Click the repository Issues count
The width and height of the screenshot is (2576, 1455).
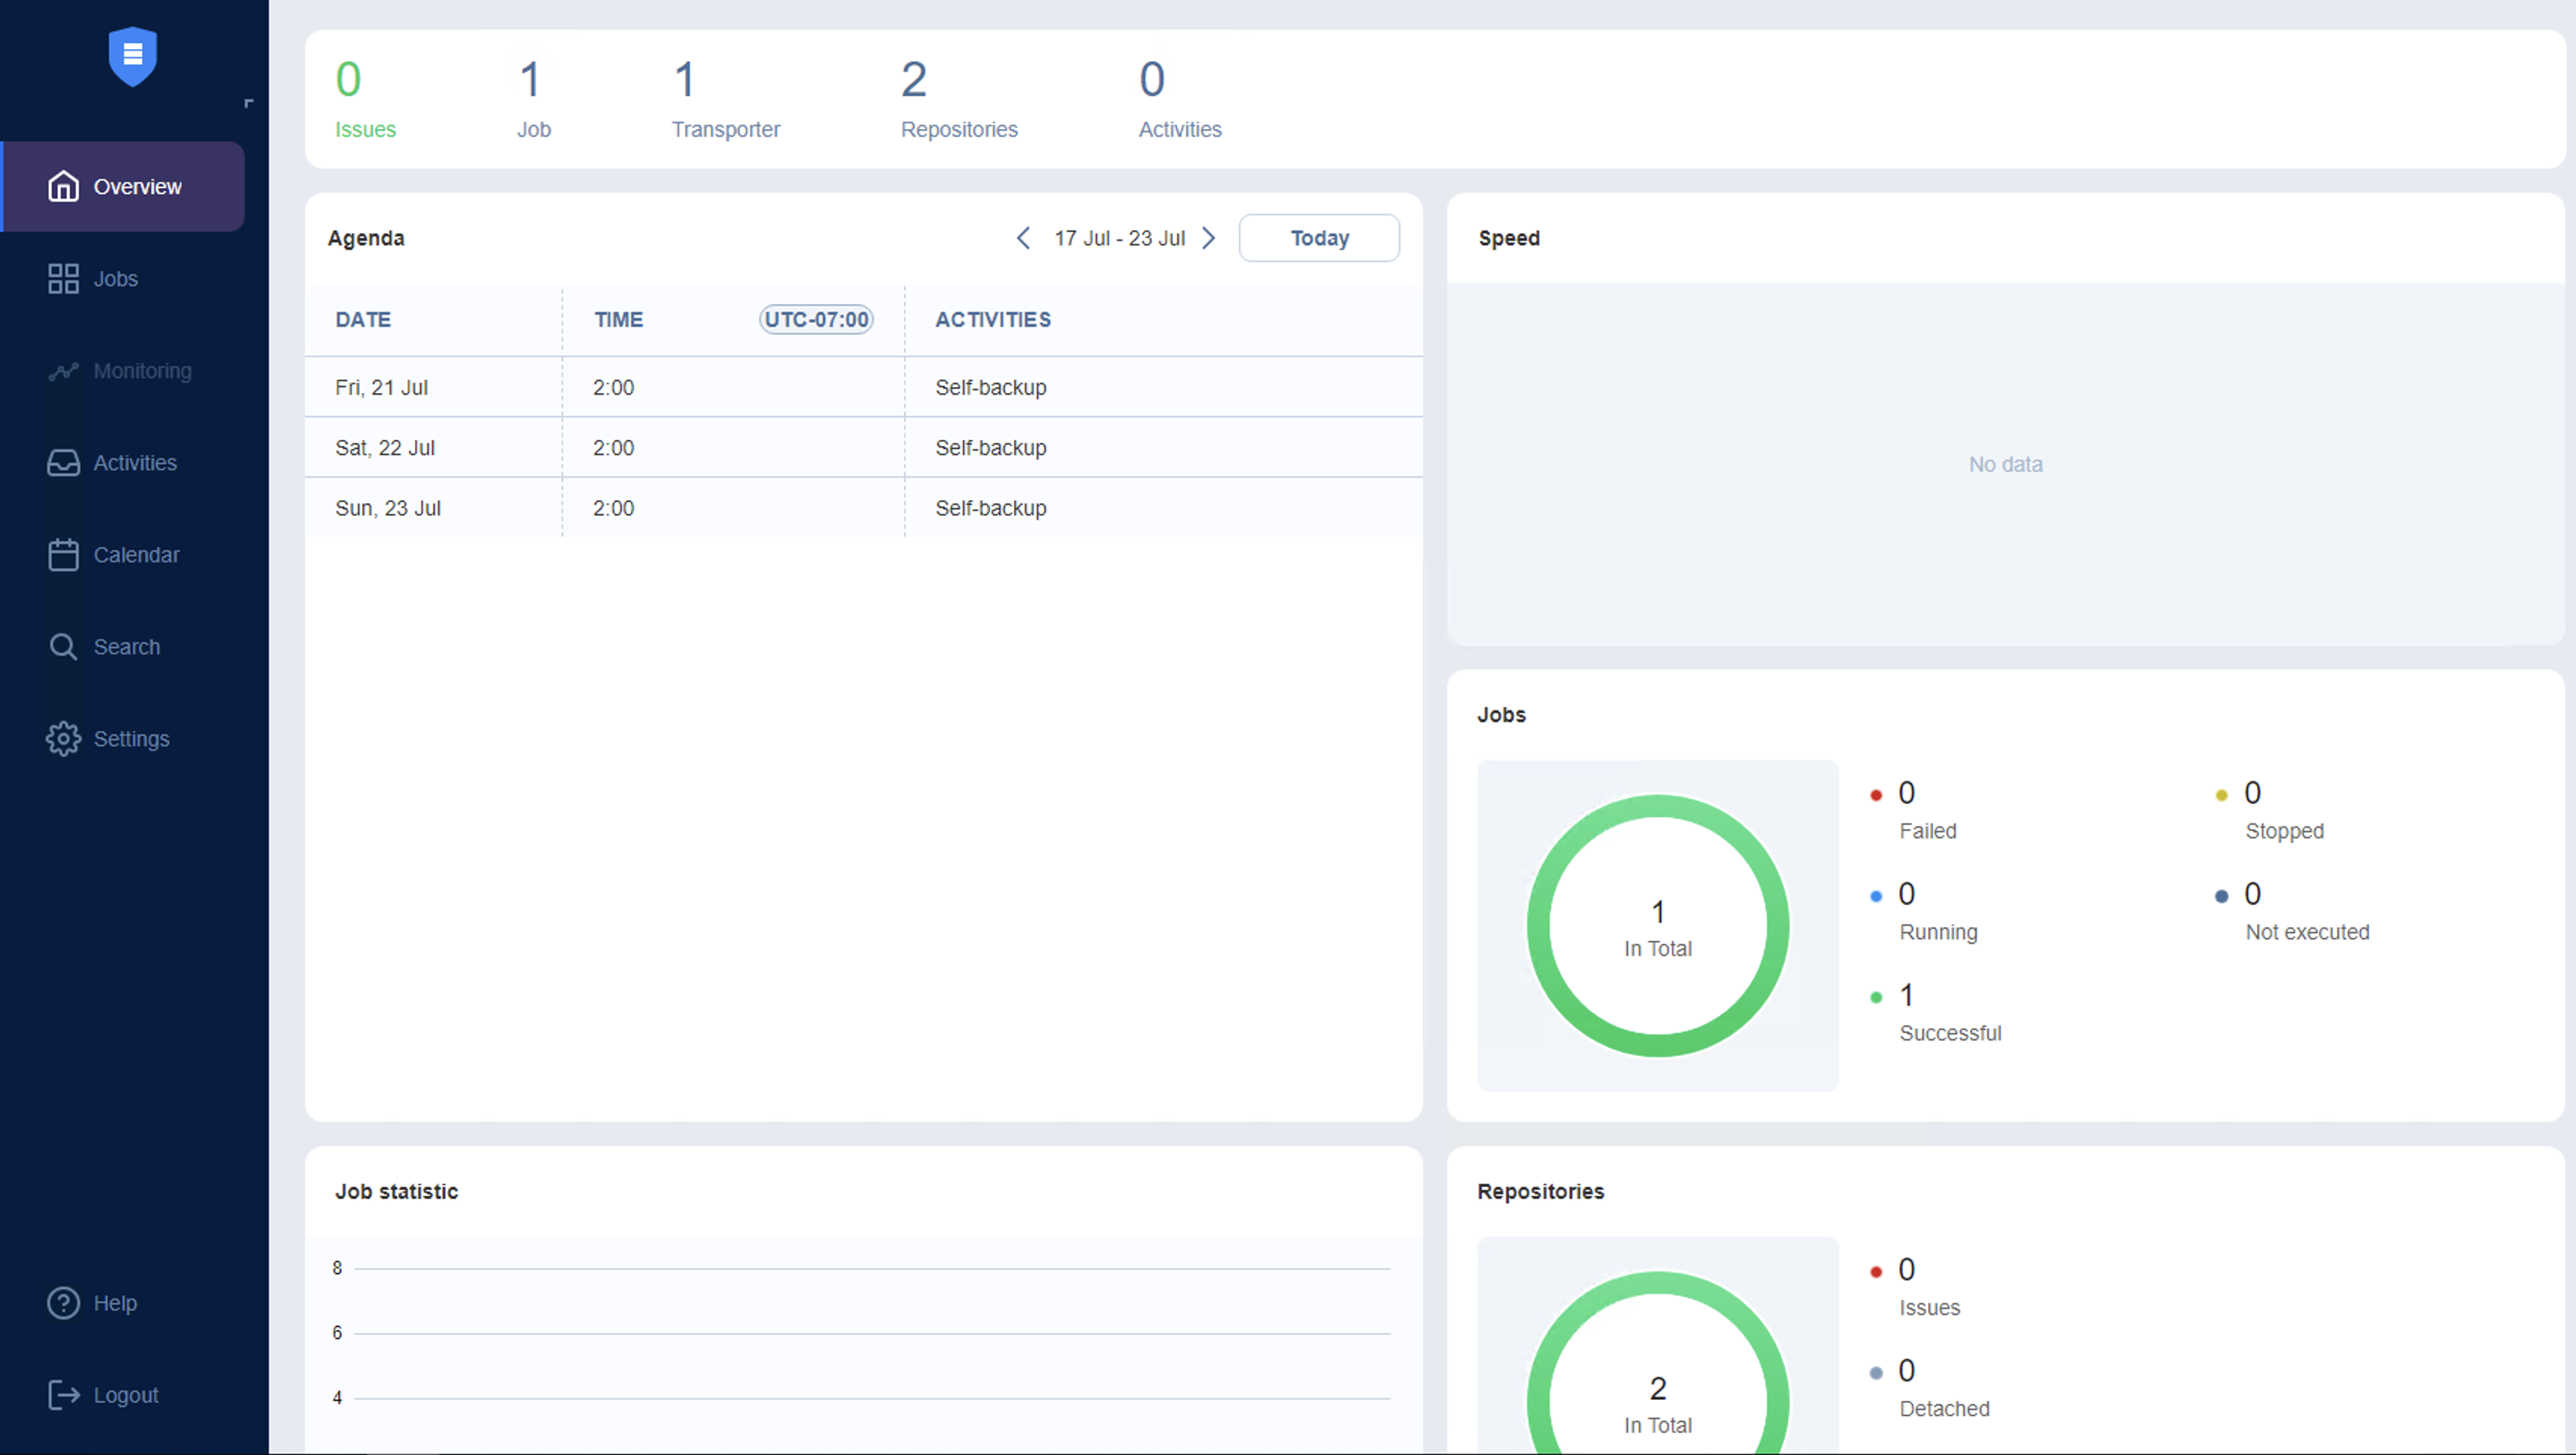(1906, 1269)
